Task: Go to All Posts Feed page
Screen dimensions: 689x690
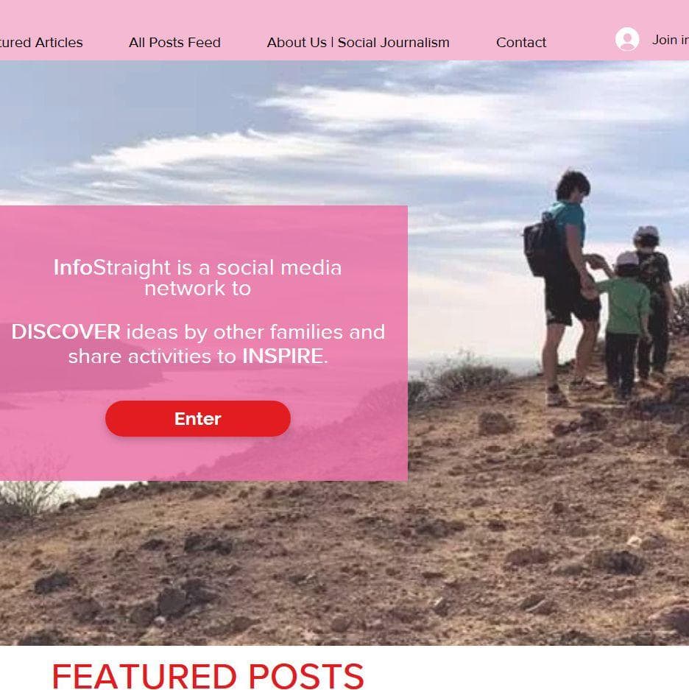Action: [174, 43]
